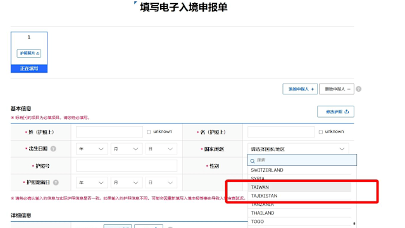
Task: Choose SYRIA from country list
Action: [x=299, y=179]
